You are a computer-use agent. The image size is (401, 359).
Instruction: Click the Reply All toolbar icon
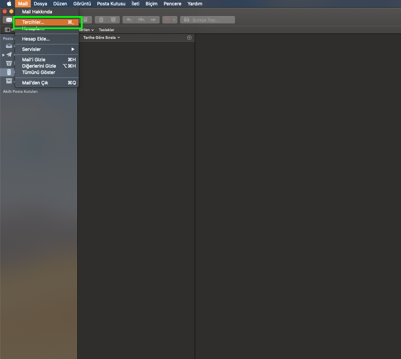[141, 20]
